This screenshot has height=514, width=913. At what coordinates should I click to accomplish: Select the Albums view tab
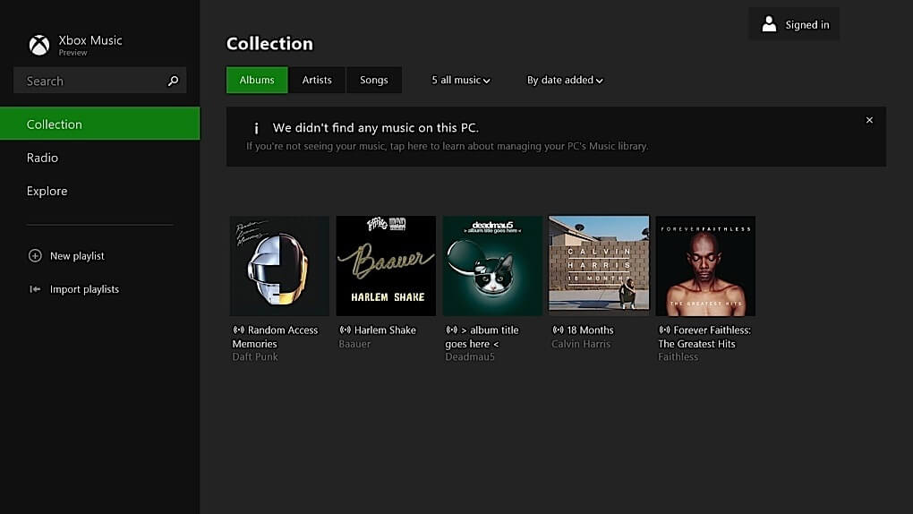tap(257, 81)
